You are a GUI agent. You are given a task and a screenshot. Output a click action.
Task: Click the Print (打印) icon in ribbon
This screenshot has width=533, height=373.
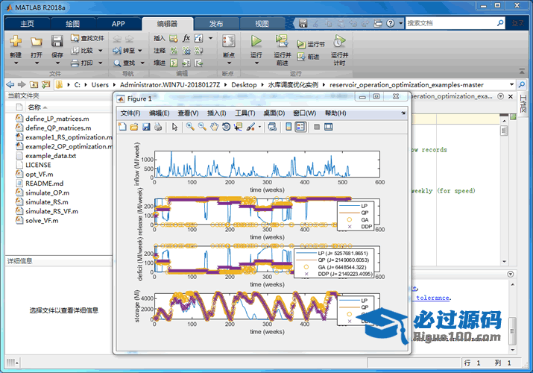tap(75, 63)
